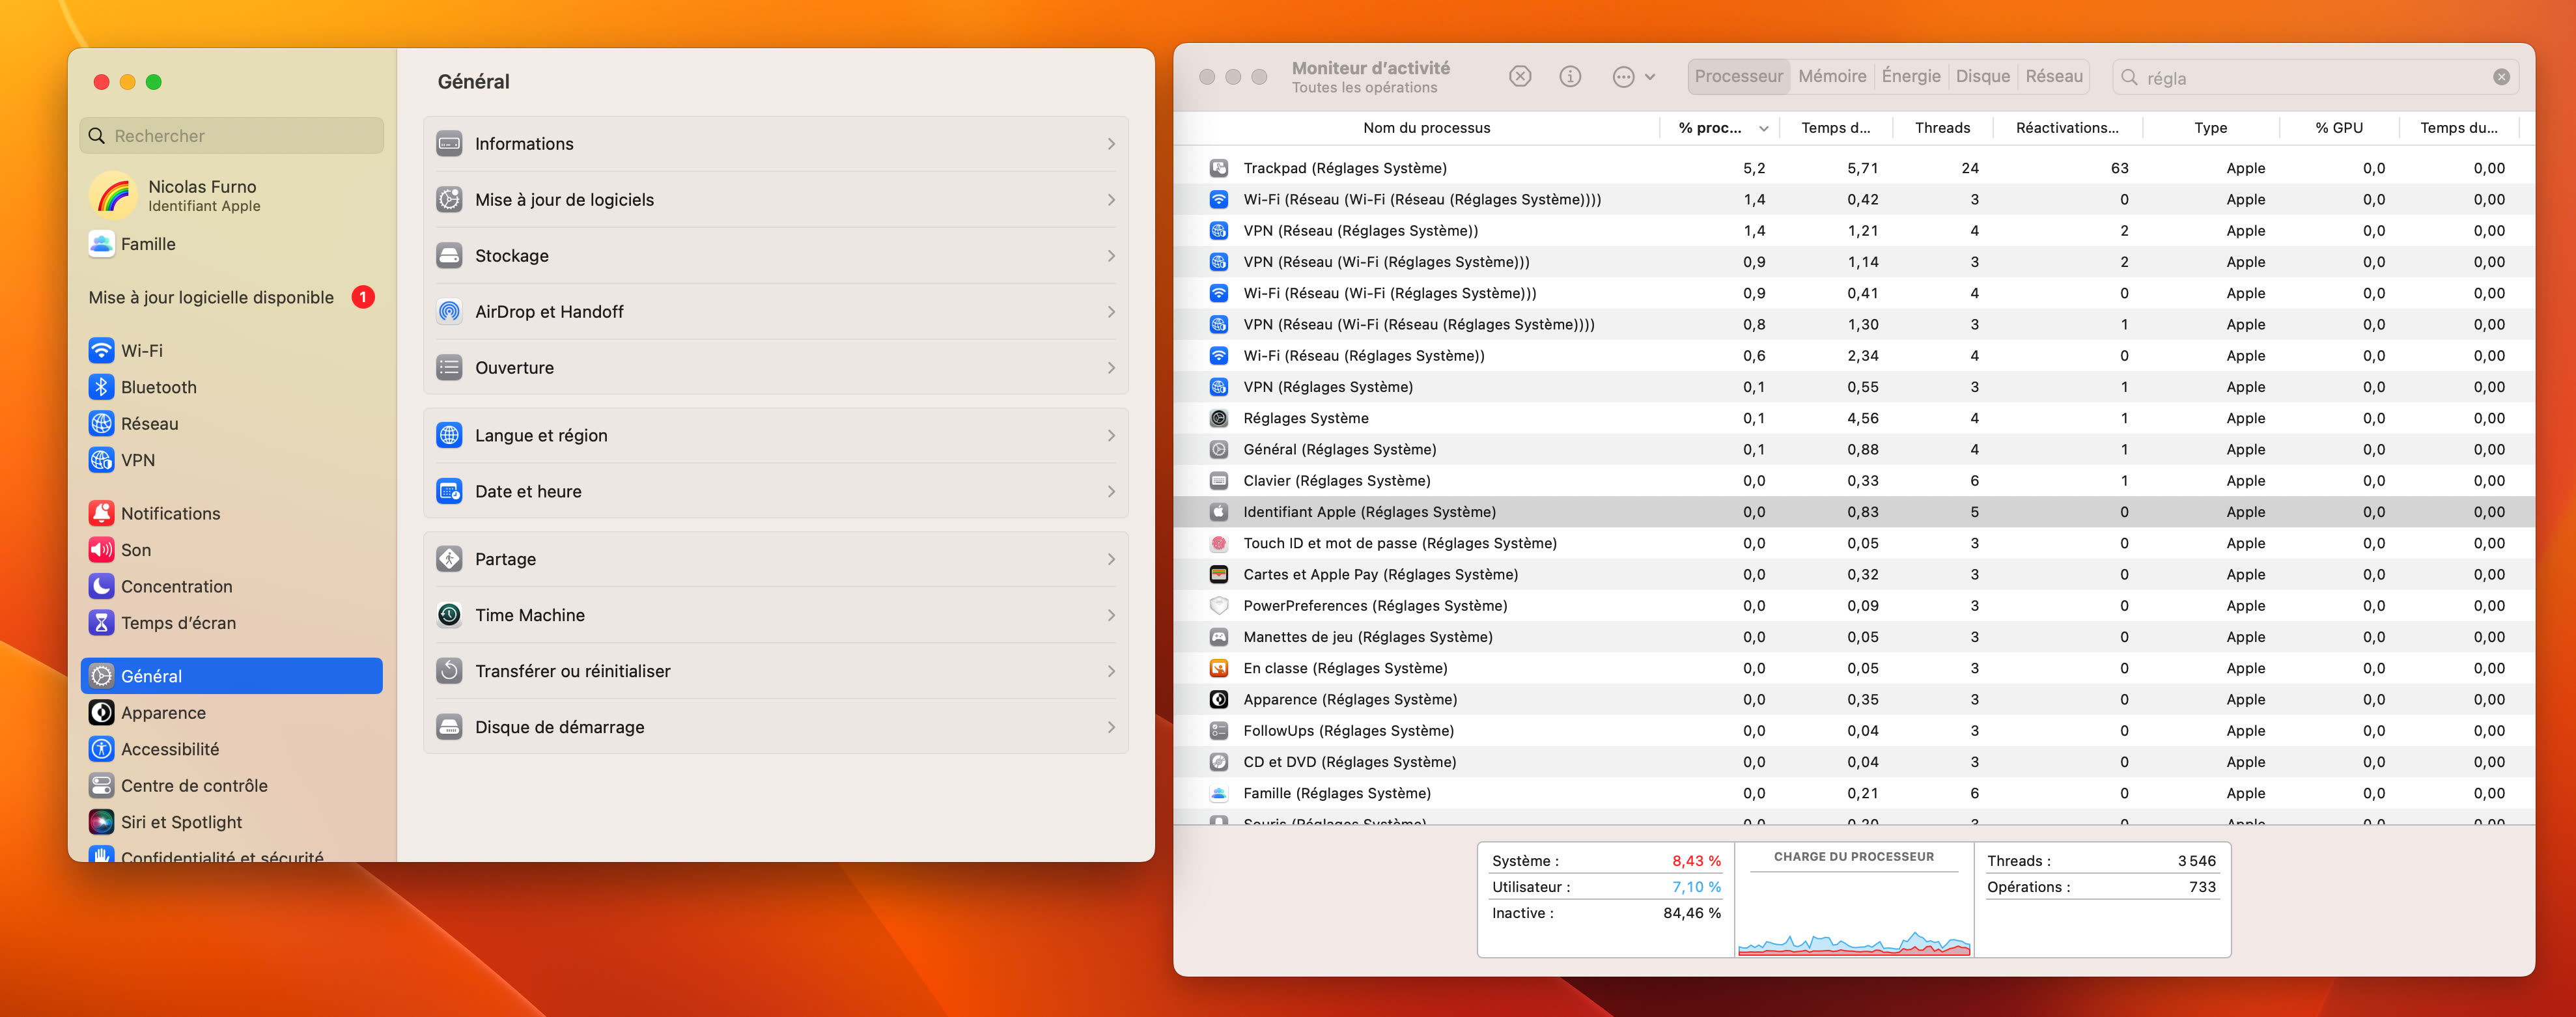This screenshot has width=2576, height=1017.
Task: Click the Notifications bell icon in sidebar
Action: (101, 513)
